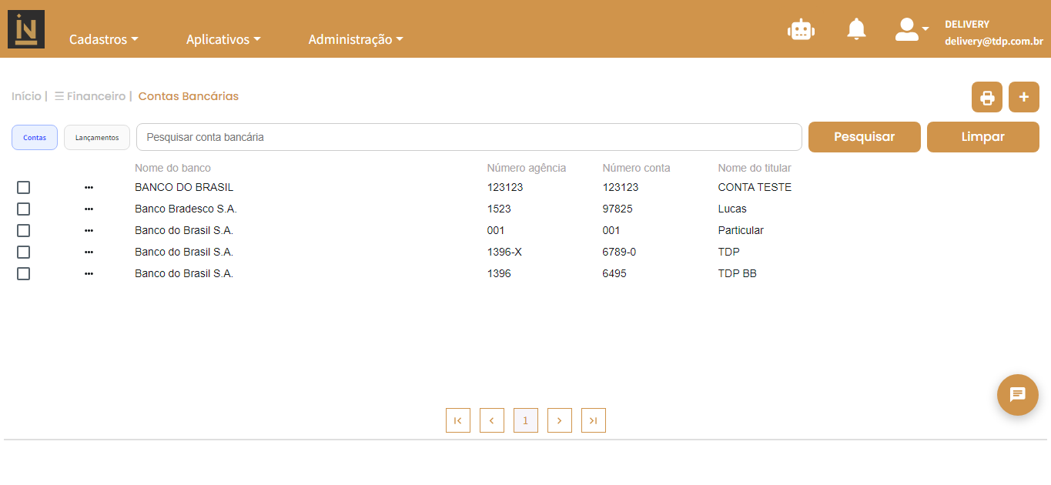The height and width of the screenshot is (485, 1051).
Task: Expand the Cadastros menu
Action: (104, 39)
